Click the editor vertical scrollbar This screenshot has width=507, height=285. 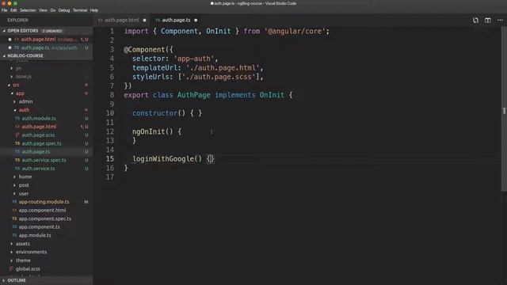(x=504, y=110)
